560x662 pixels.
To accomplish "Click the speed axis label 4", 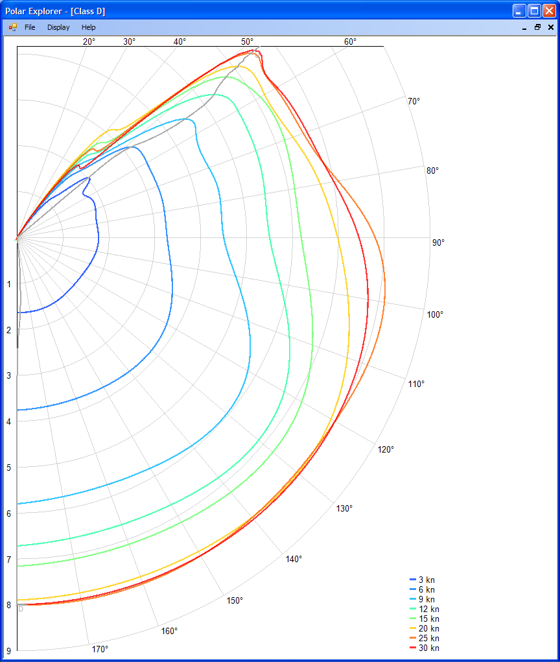I will point(9,421).
